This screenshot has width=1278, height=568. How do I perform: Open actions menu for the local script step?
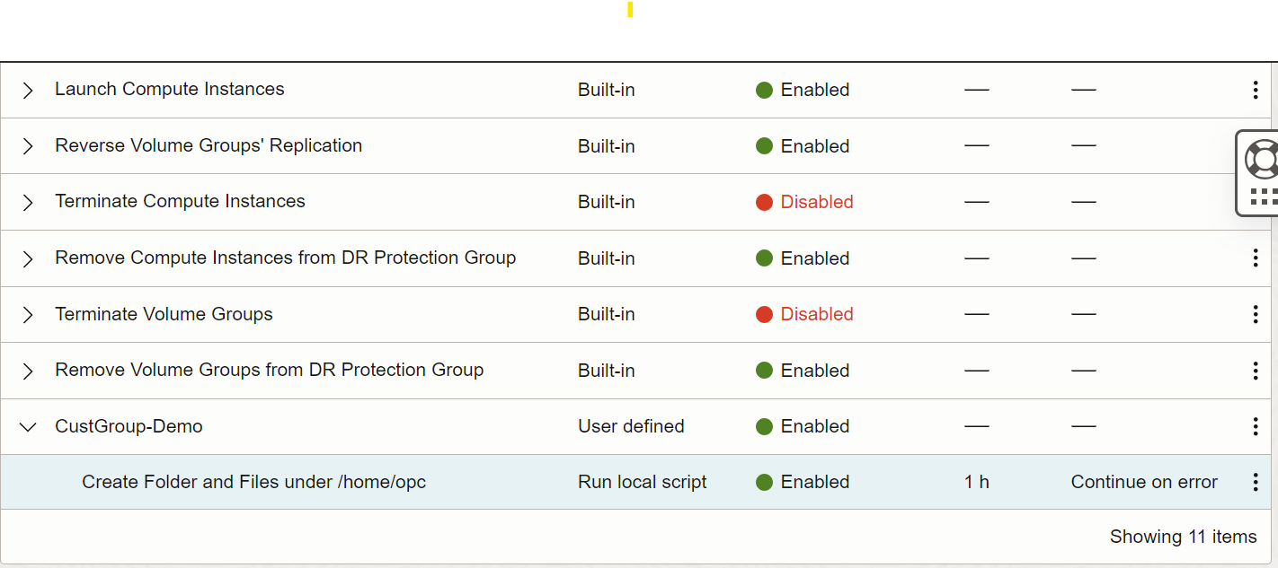tap(1255, 482)
